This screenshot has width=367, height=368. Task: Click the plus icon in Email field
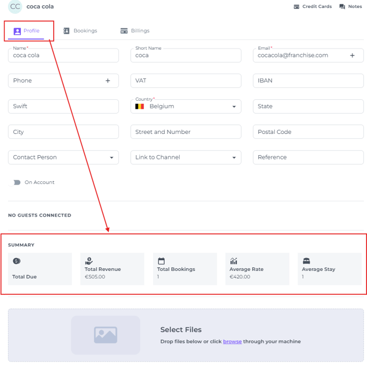point(352,55)
